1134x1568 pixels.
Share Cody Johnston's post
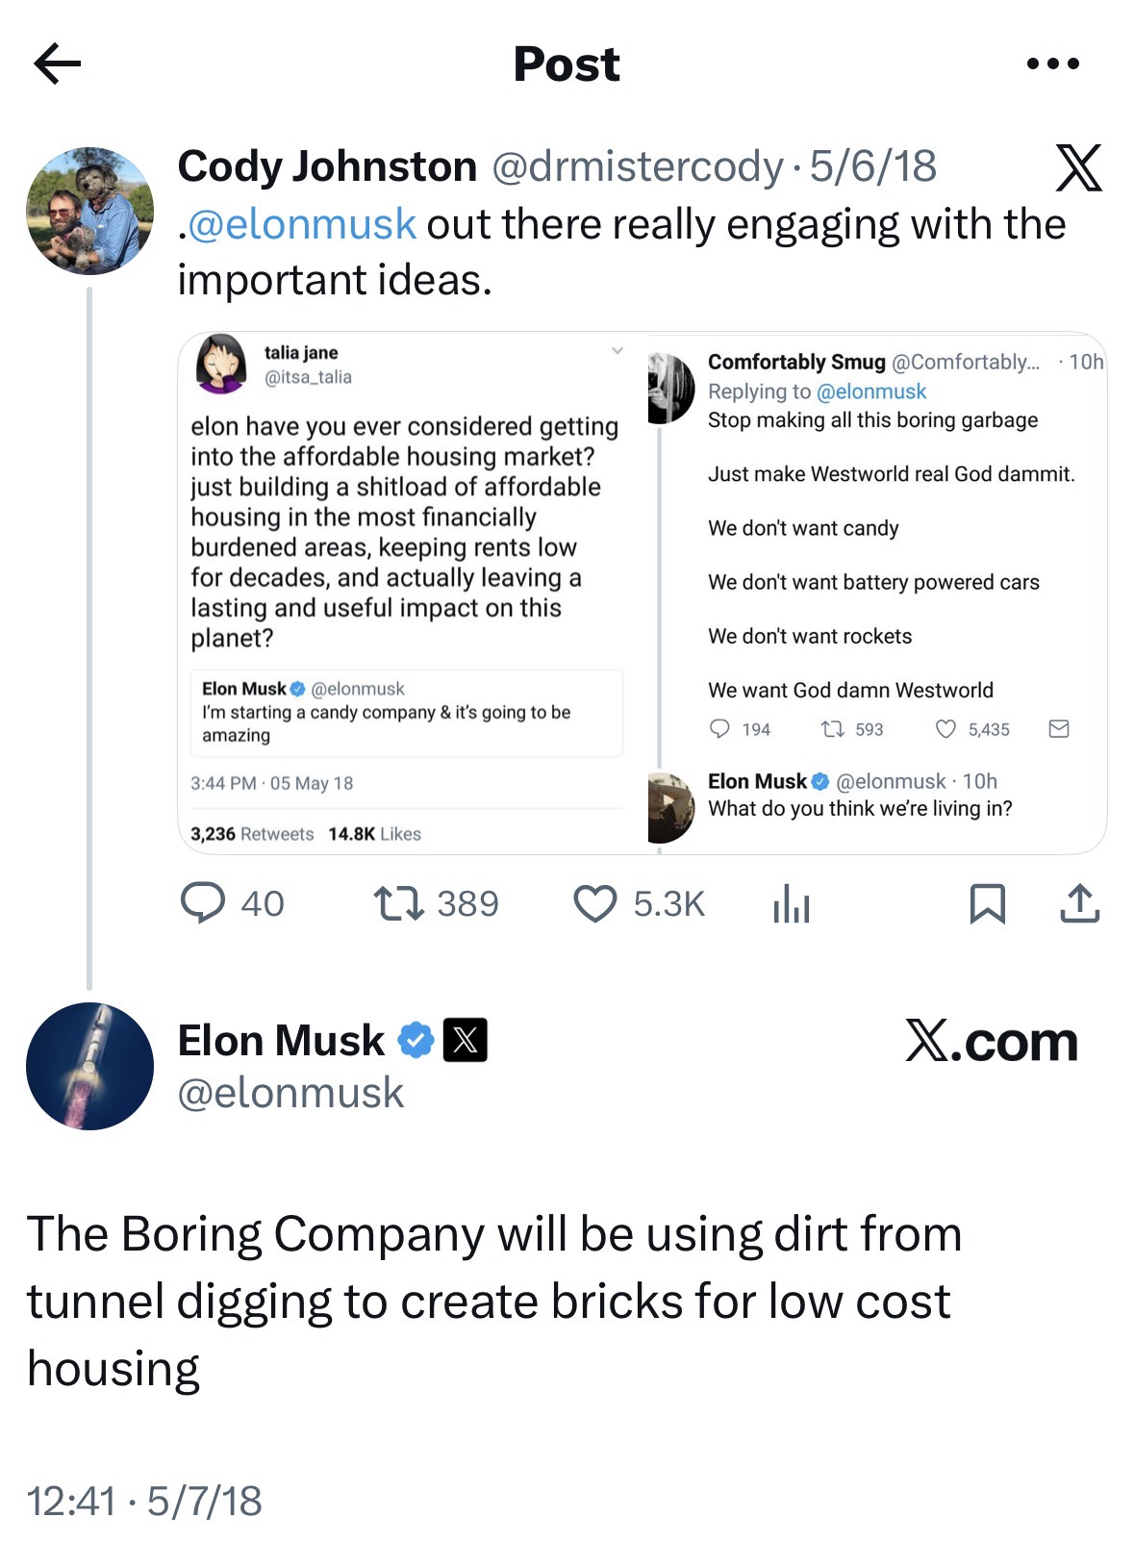pyautogui.click(x=1078, y=903)
